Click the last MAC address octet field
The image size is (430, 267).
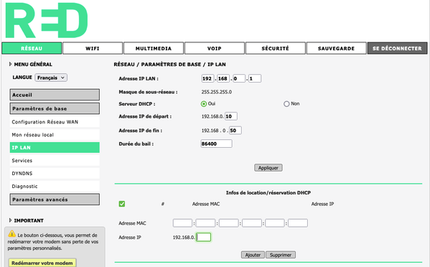click(298, 223)
